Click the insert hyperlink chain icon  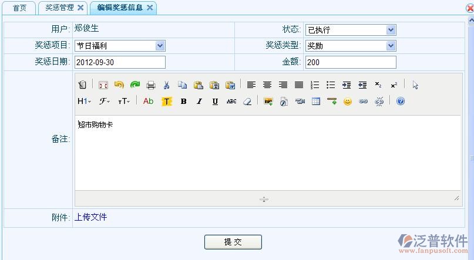point(364,102)
